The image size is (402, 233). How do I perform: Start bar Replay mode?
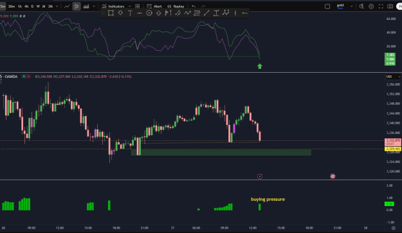pos(176,6)
